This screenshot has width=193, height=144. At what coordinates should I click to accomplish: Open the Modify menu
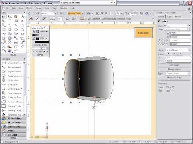(29, 8)
